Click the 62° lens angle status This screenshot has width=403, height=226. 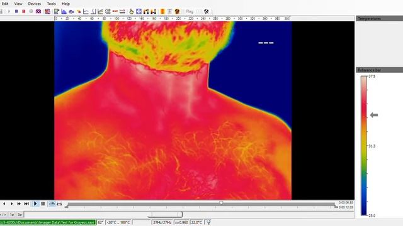pos(101,222)
